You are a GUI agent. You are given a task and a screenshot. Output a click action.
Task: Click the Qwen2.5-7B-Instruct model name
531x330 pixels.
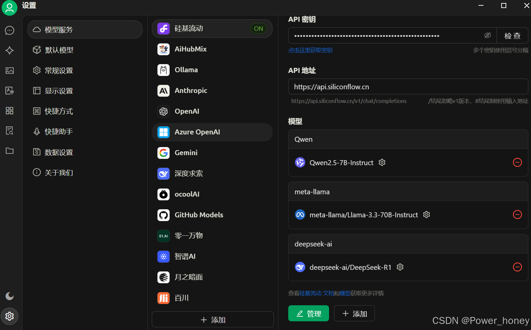341,163
